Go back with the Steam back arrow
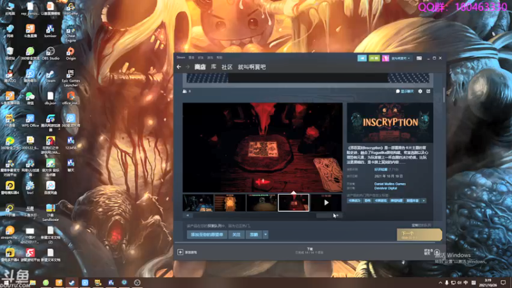 tap(179, 67)
